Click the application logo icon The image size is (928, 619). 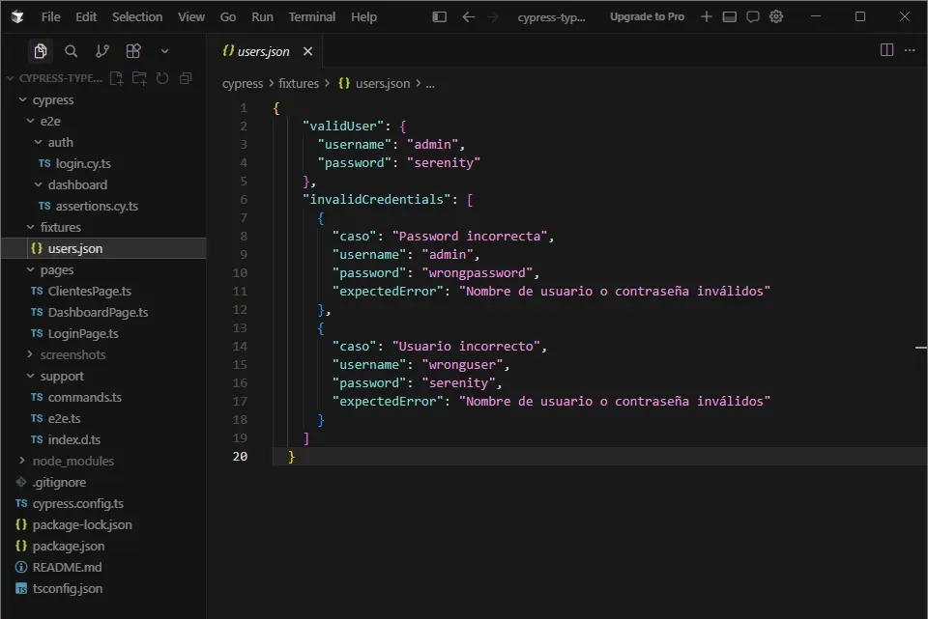click(17, 17)
